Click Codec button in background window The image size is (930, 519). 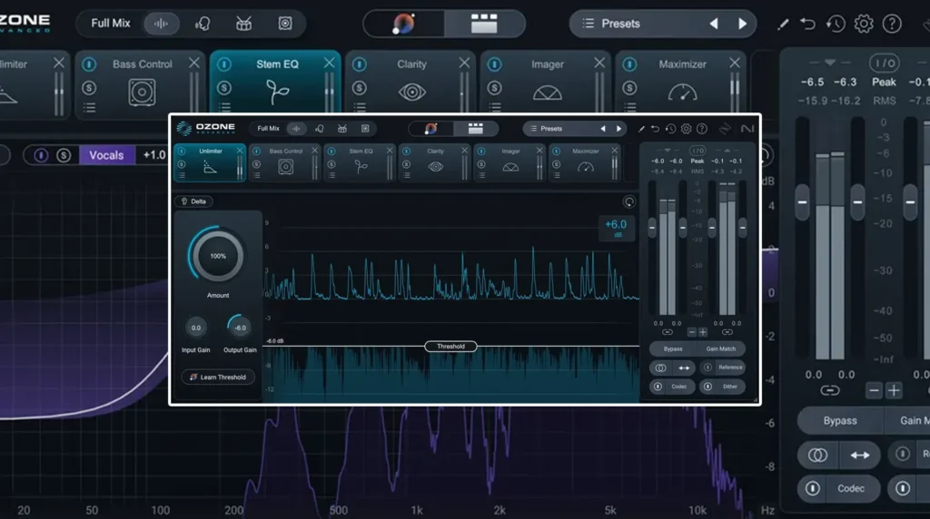tap(850, 488)
